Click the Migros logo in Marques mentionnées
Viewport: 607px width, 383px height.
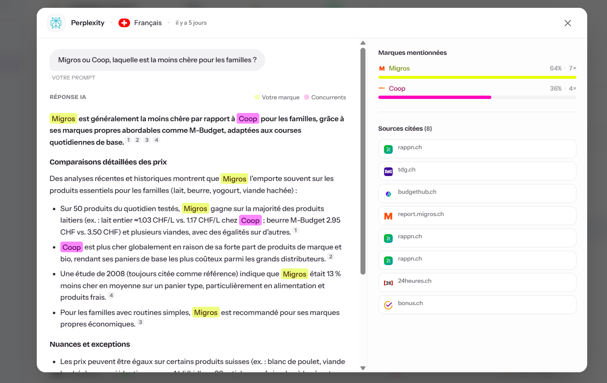(x=382, y=68)
